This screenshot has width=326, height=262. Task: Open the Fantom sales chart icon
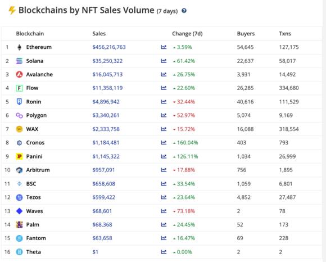tap(164, 238)
